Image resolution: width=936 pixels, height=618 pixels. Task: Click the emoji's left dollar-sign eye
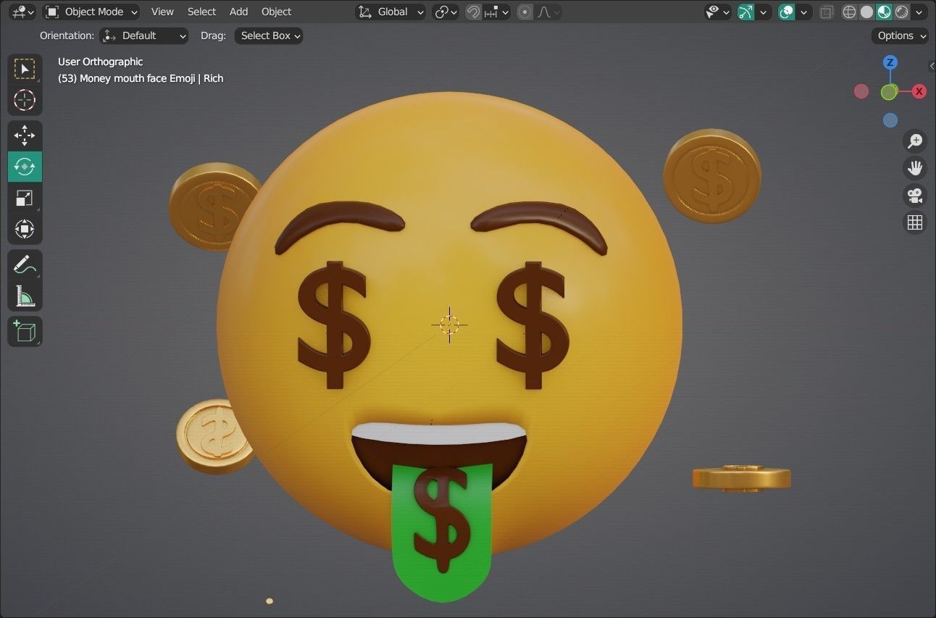[x=333, y=325]
